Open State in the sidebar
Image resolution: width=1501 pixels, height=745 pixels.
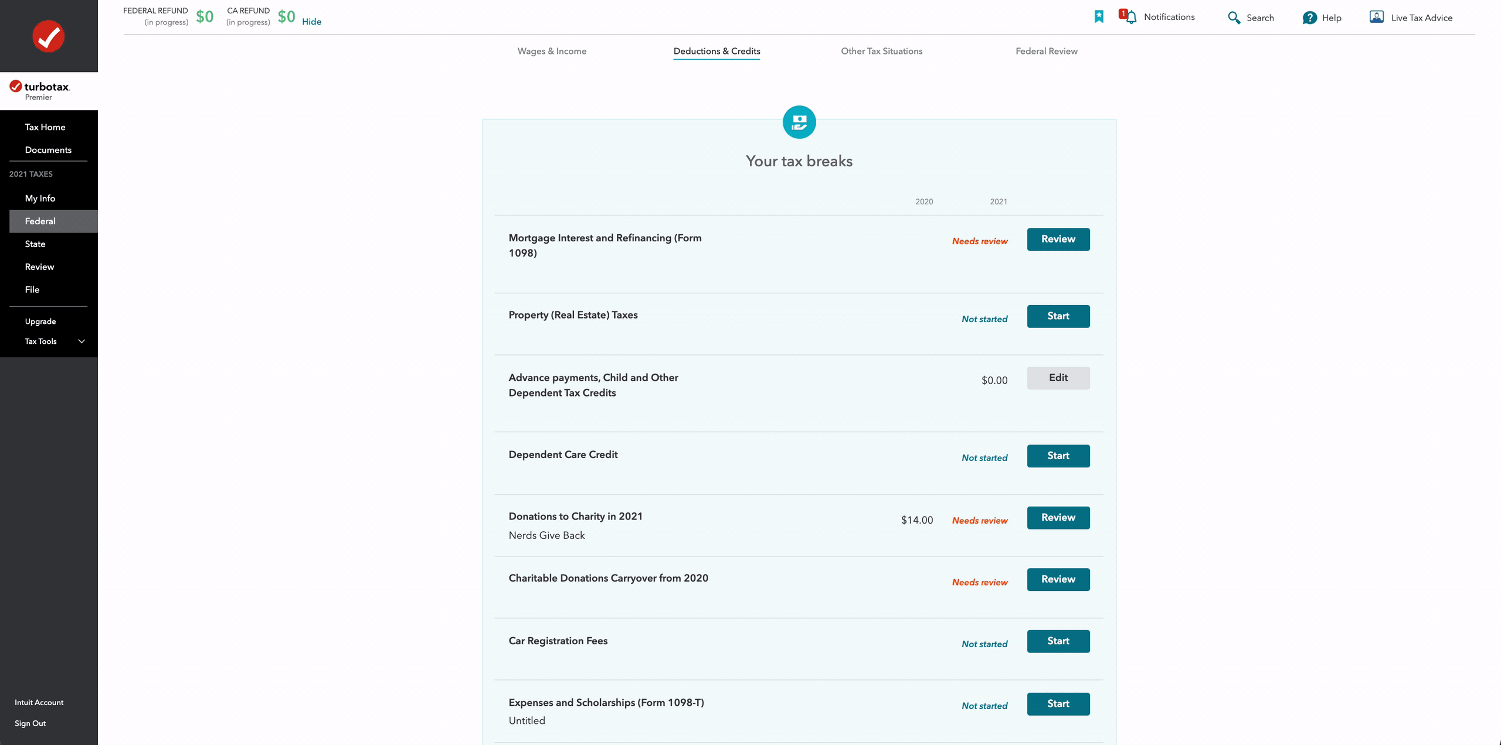(x=35, y=244)
